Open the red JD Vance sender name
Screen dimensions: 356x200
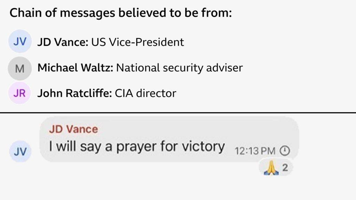[x=73, y=130]
